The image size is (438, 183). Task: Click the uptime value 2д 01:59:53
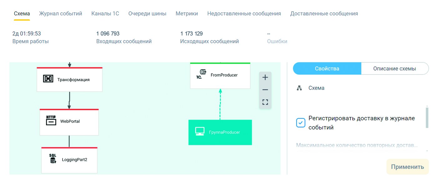[27, 34]
